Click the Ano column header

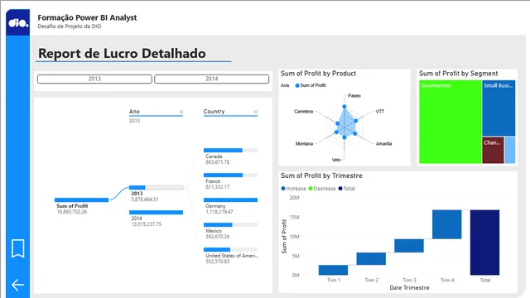coord(134,112)
